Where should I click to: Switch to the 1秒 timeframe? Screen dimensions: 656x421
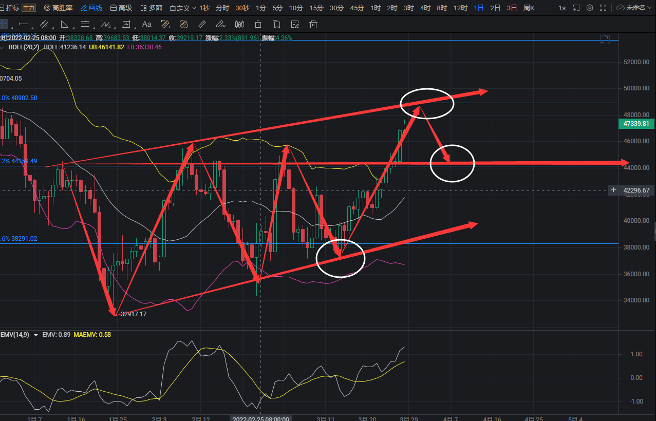pyautogui.click(x=204, y=8)
